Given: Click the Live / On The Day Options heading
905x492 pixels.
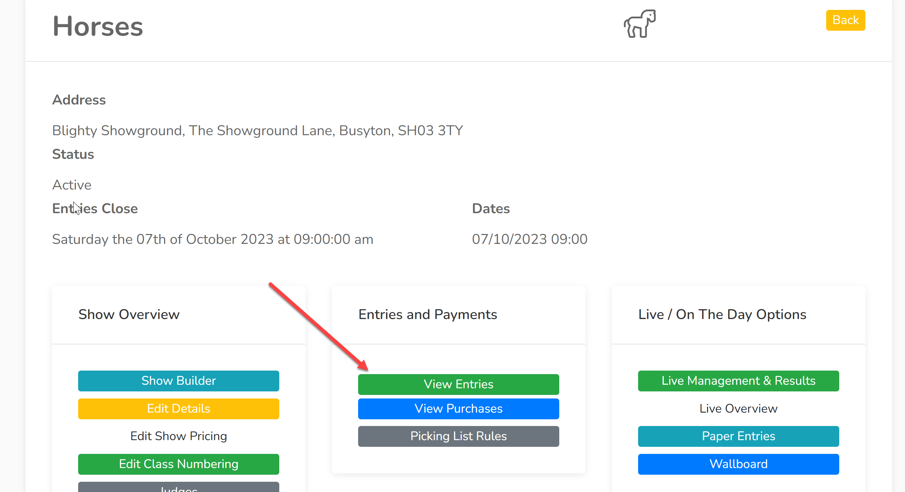Looking at the screenshot, I should click(x=722, y=314).
